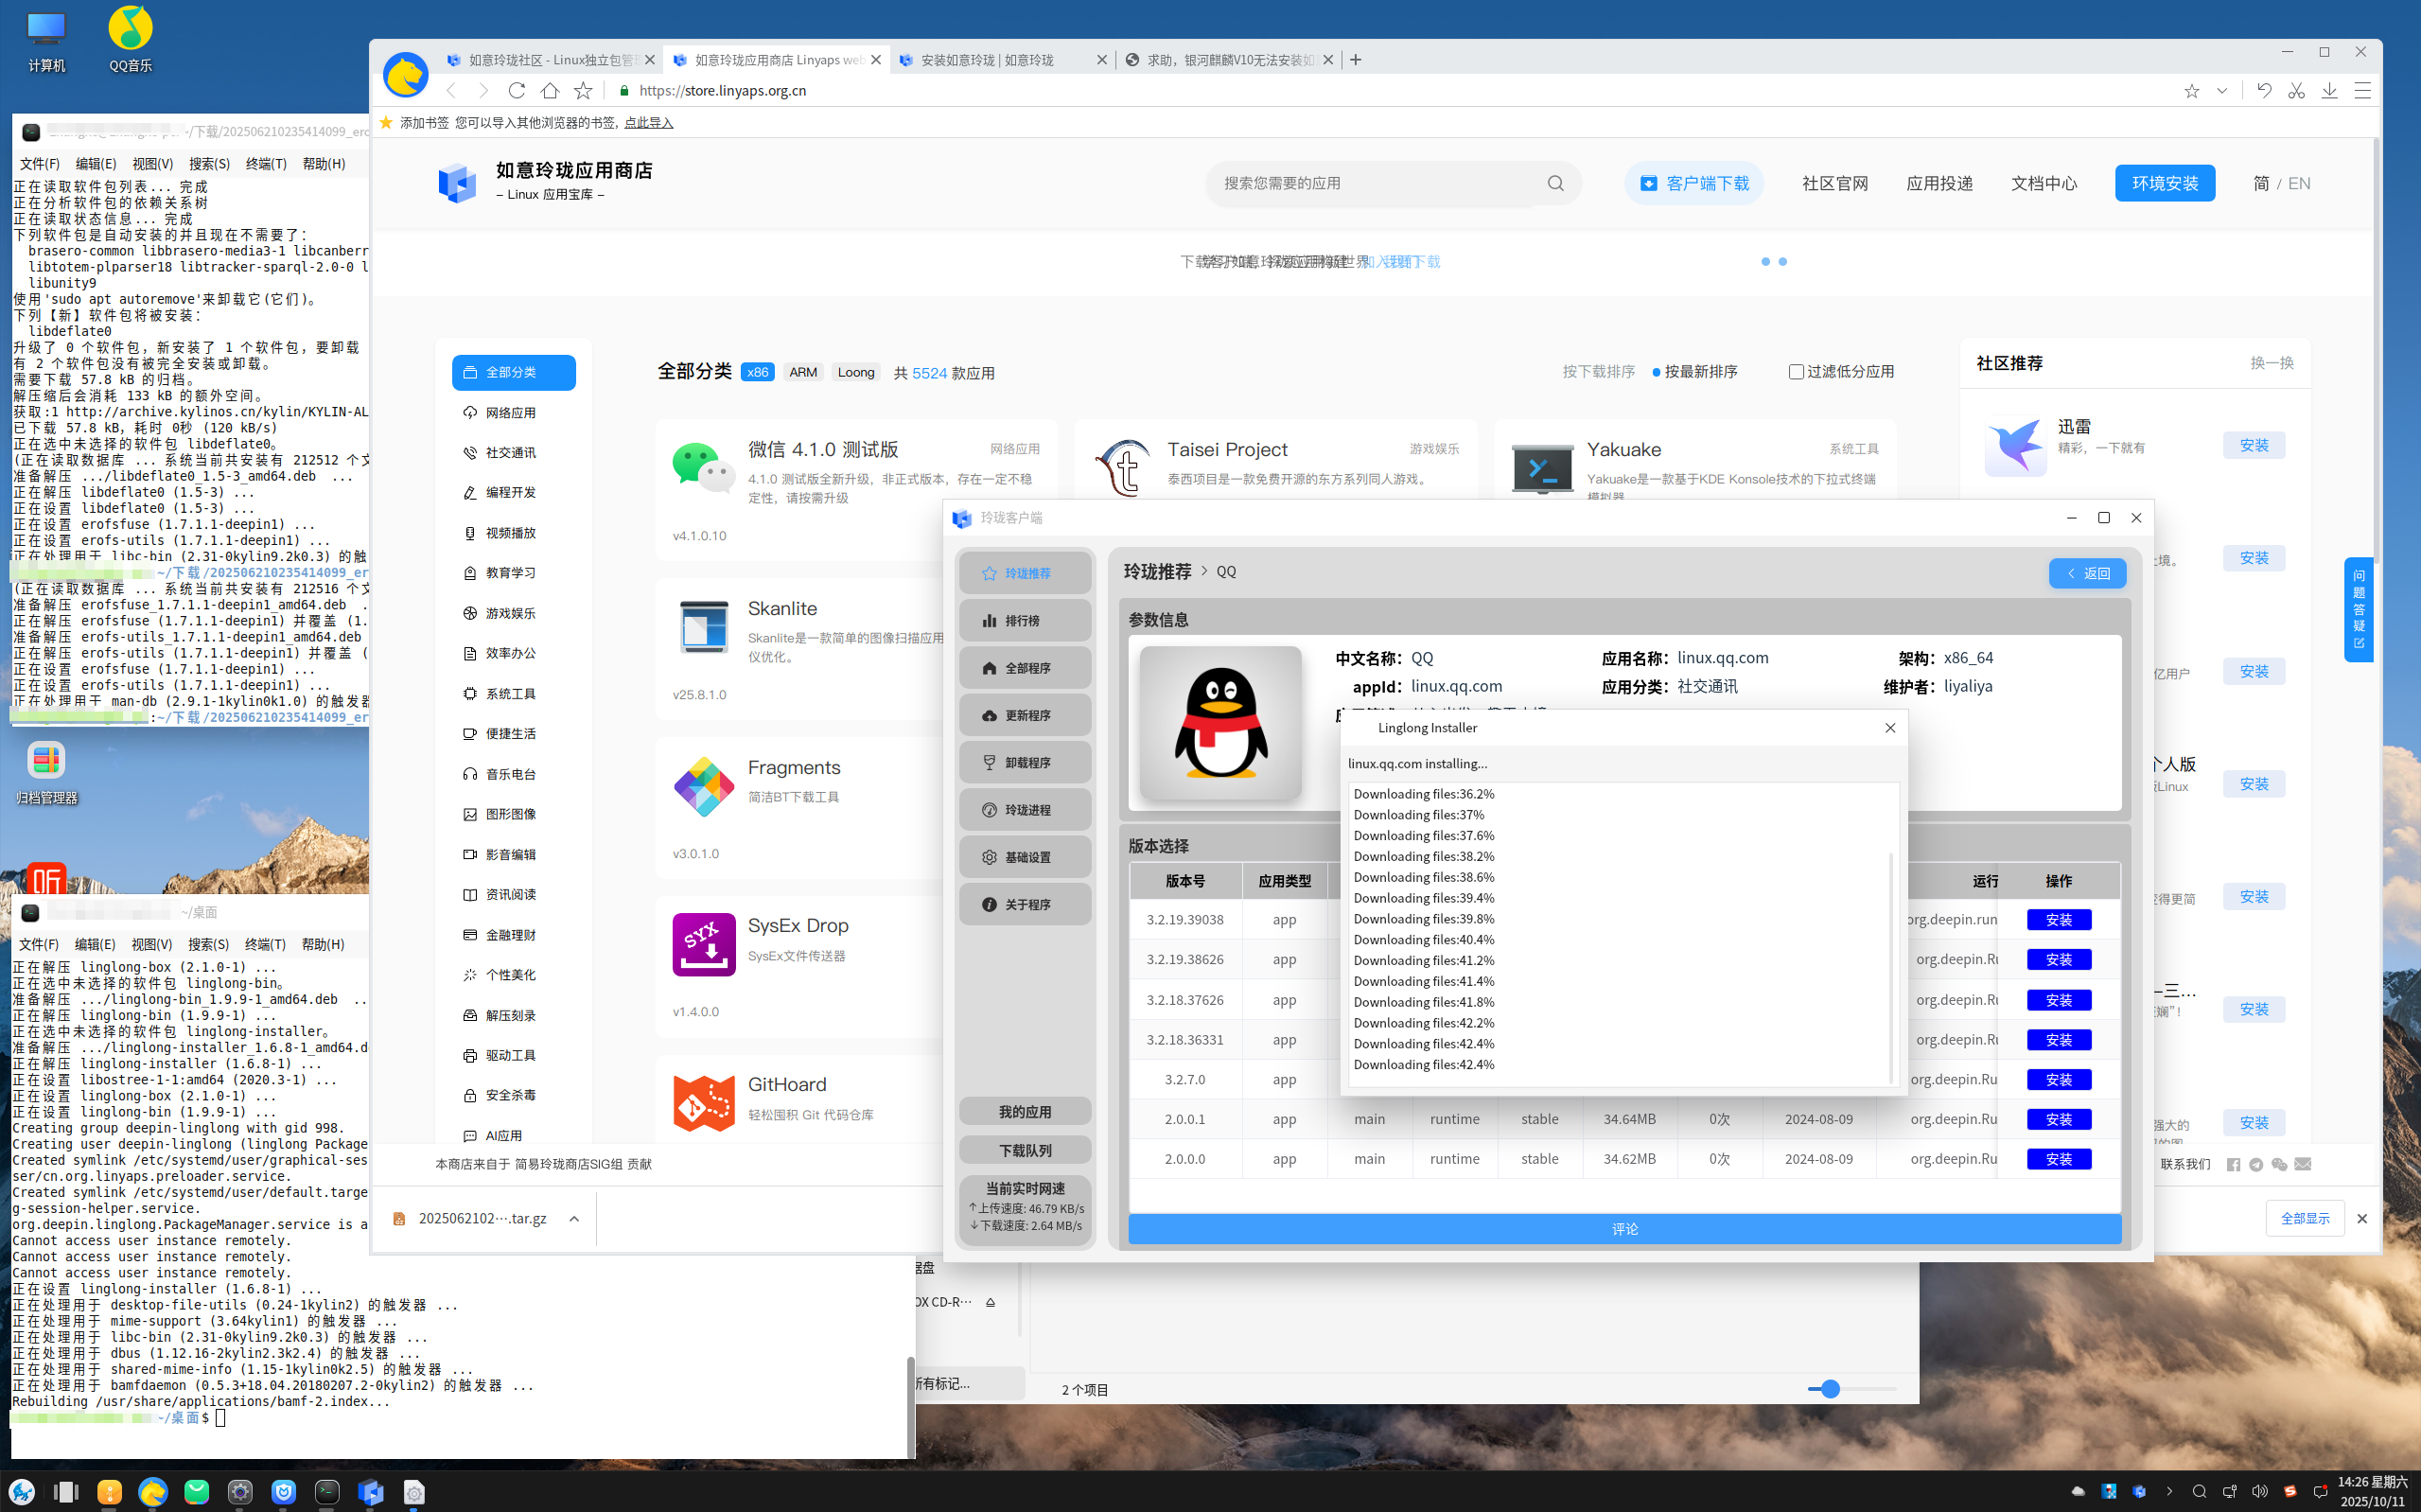Expand system tray hidden icons arrow
The width and height of the screenshot is (2421, 1512).
click(x=2168, y=1491)
